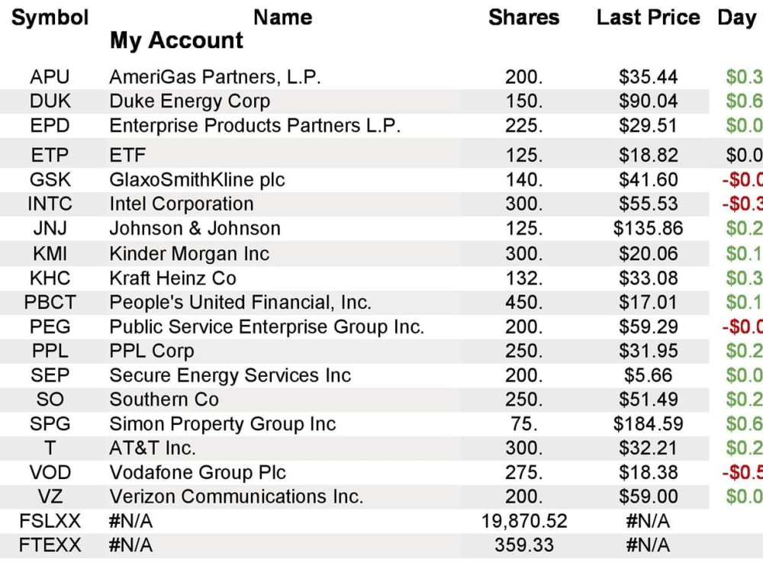Image resolution: width=763 pixels, height=572 pixels.
Task: Select Verizon Communications Inc. name cell
Action: (x=236, y=497)
